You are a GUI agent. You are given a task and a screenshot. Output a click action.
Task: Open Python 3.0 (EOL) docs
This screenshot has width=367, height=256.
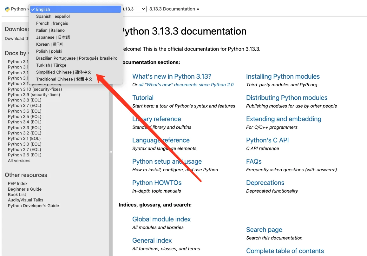pos(24,144)
